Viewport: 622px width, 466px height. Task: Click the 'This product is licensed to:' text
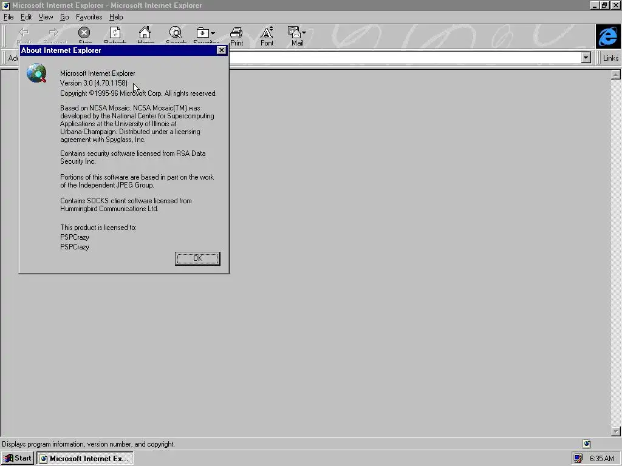(98, 228)
